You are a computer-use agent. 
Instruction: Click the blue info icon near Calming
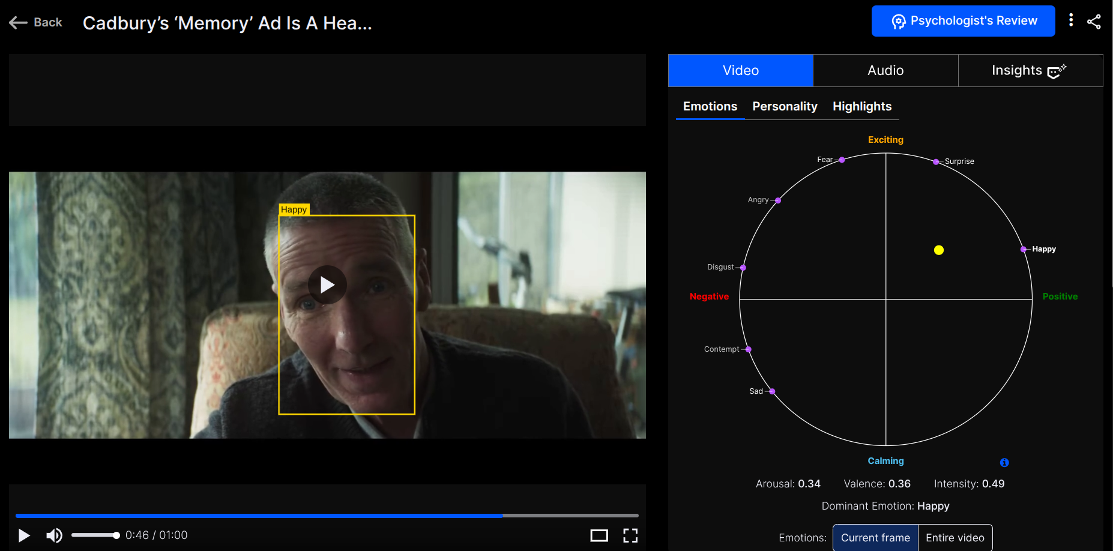click(x=1004, y=462)
